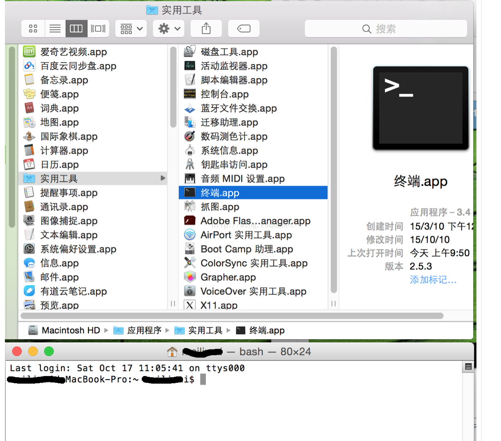Select the 活动监视器.app icon

click(x=190, y=65)
